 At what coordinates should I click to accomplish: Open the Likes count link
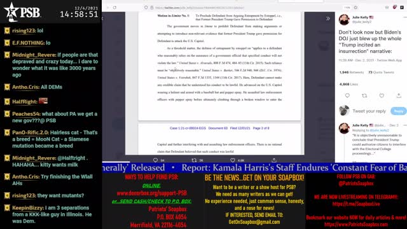tap(348, 84)
